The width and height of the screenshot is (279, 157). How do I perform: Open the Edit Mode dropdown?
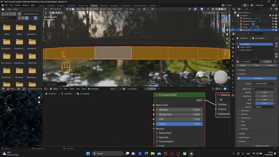[x=57, y=9]
